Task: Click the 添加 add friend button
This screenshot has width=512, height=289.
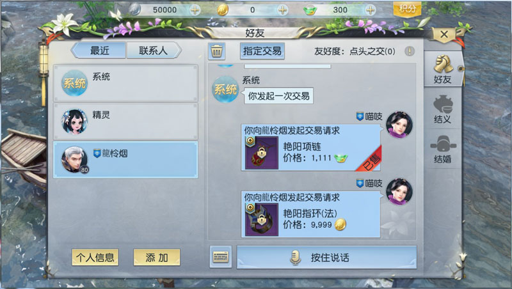Action: (x=157, y=258)
